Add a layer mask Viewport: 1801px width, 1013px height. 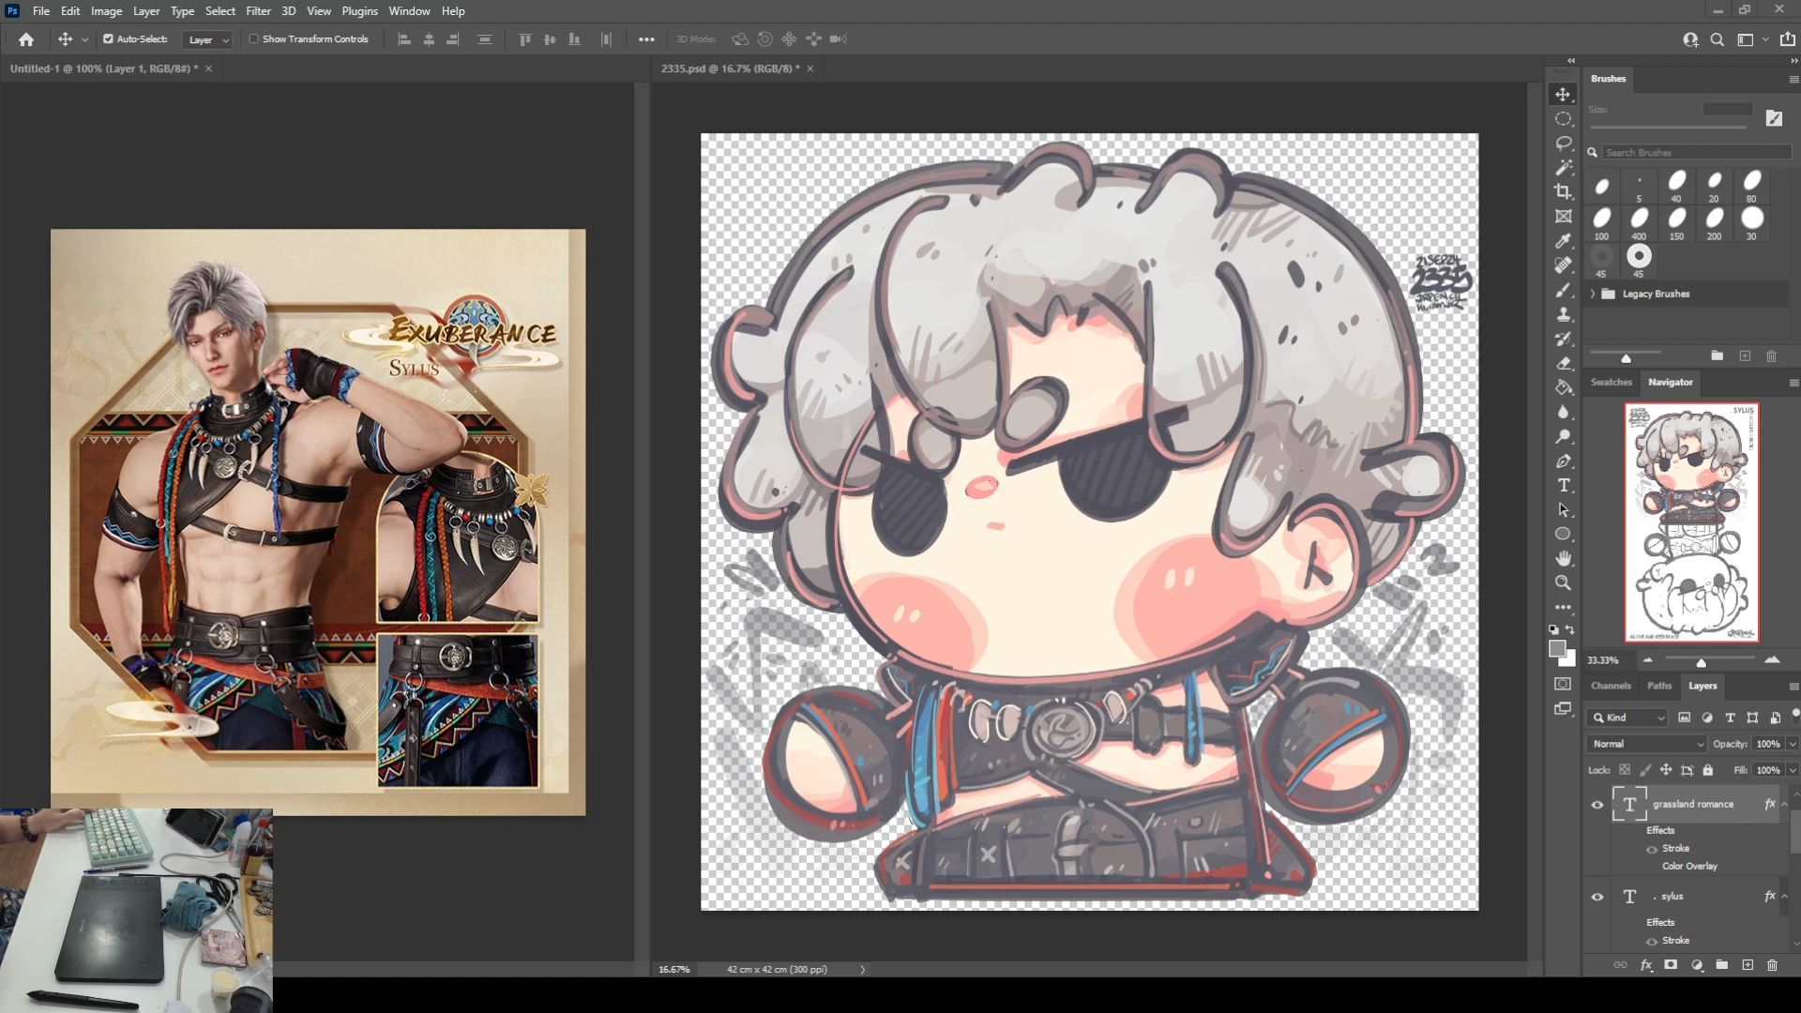(x=1671, y=964)
